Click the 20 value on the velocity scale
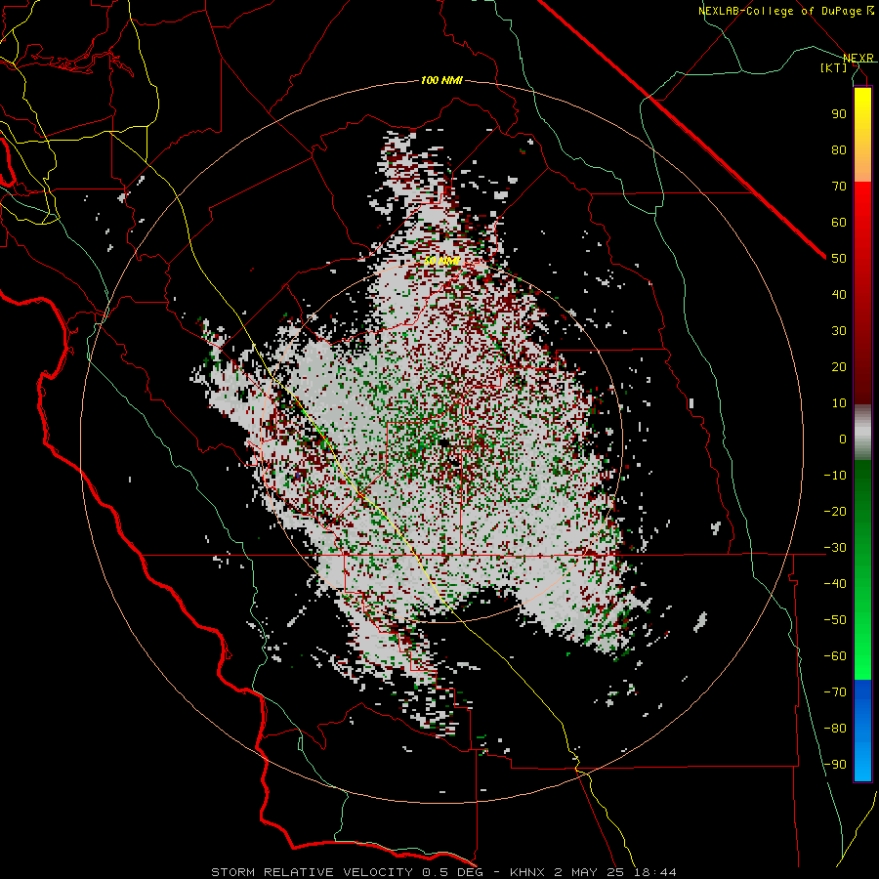The height and width of the screenshot is (879, 879). pos(839,366)
